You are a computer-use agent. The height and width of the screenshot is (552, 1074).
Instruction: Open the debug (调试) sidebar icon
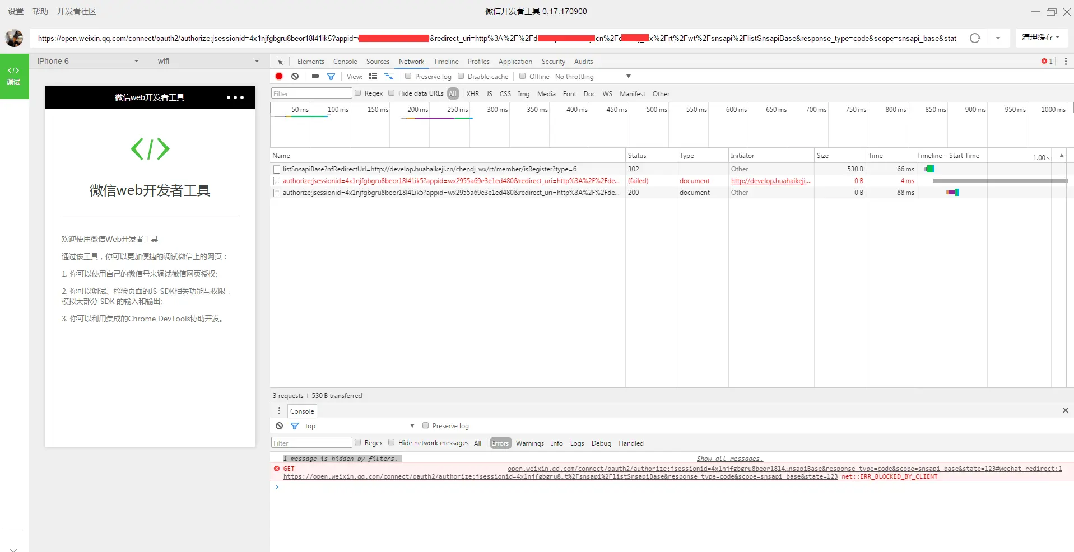(14, 76)
